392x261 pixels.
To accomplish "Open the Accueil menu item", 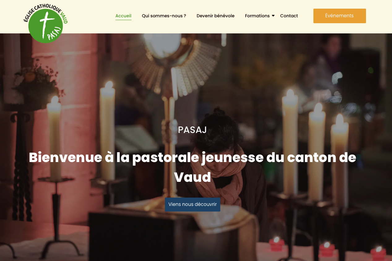I will [x=123, y=16].
